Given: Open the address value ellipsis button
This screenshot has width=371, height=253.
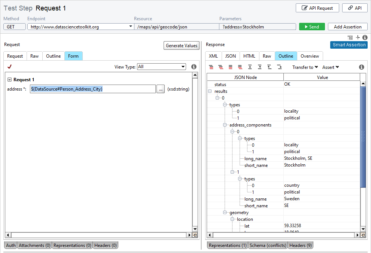Looking at the screenshot, I should 161,89.
